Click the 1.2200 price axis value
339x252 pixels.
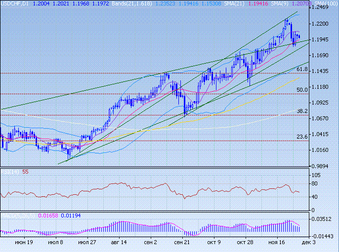click(321, 24)
